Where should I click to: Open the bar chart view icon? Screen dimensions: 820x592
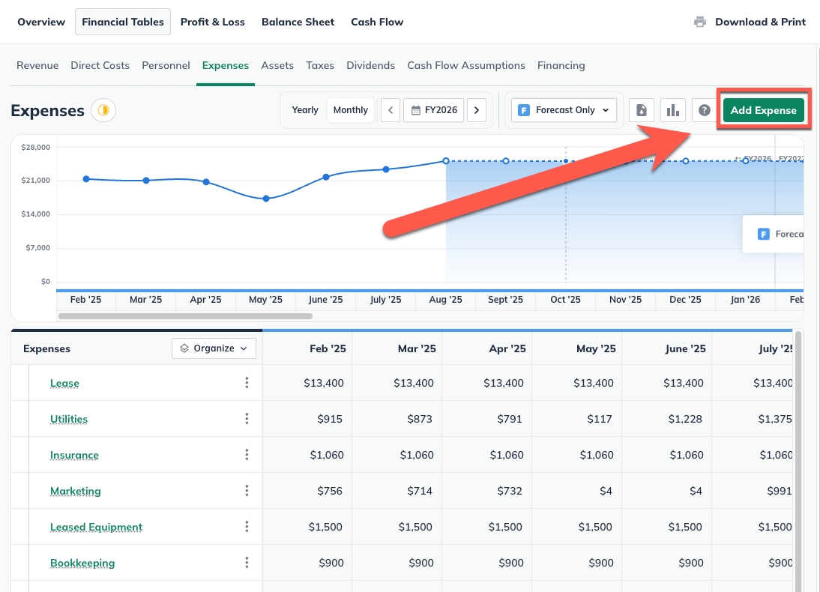[673, 110]
